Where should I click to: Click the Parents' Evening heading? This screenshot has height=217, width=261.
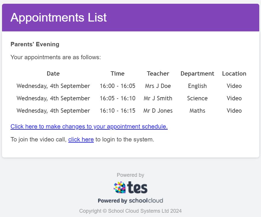[35, 44]
